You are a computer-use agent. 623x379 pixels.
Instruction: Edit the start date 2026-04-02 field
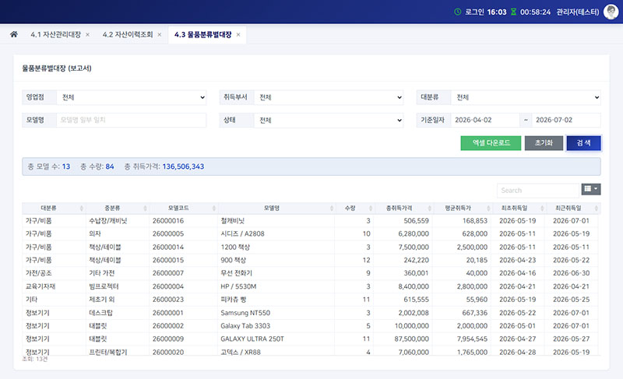pos(485,120)
